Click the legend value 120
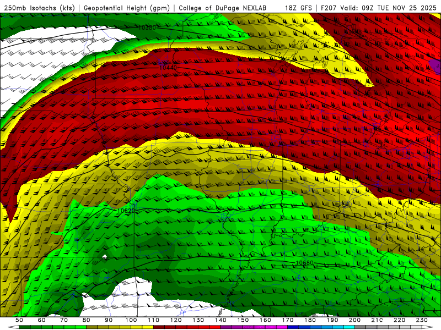The width and height of the screenshot is (441, 330). pyautogui.click(x=176, y=320)
